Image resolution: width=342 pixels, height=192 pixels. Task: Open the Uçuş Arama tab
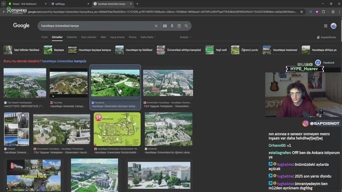[x=117, y=37]
